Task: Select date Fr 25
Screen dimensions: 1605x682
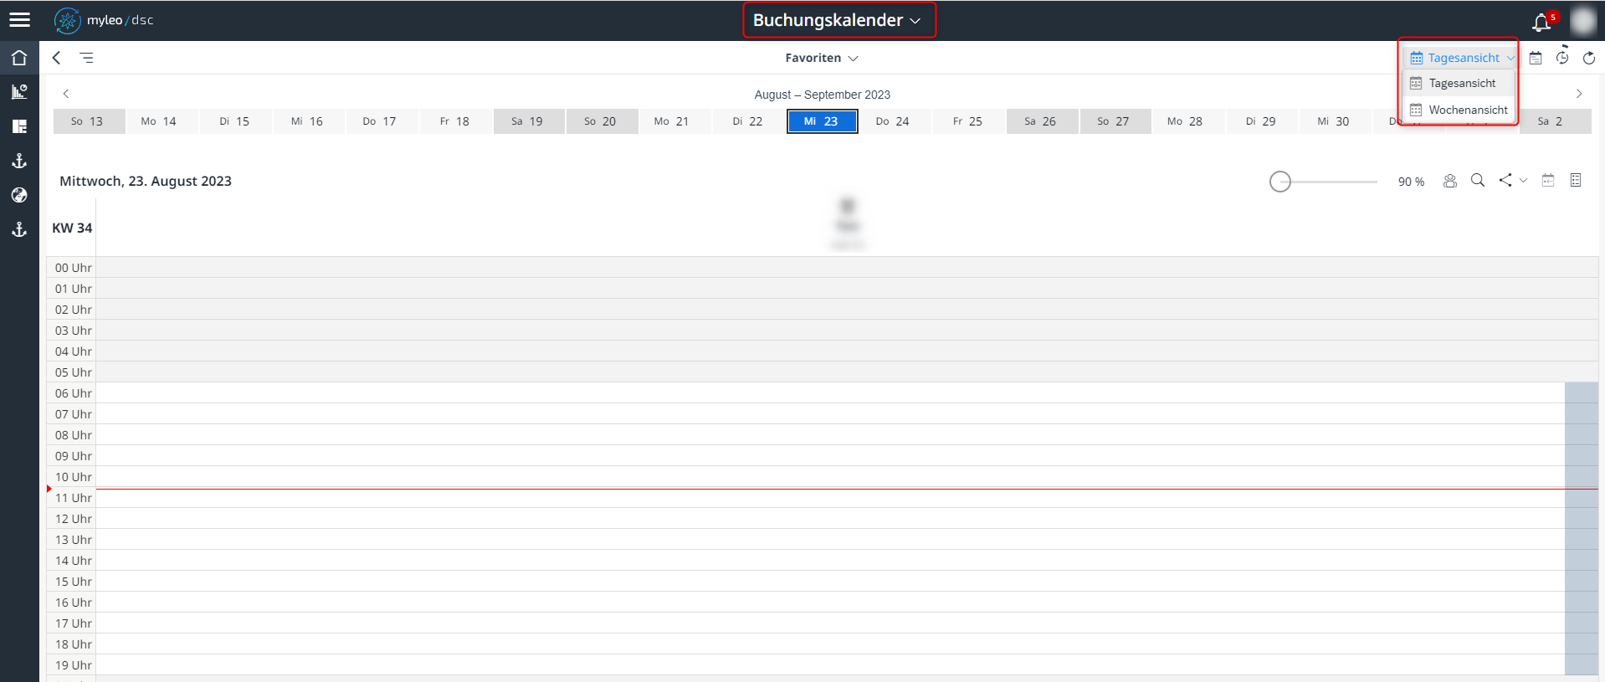Action: point(969,121)
